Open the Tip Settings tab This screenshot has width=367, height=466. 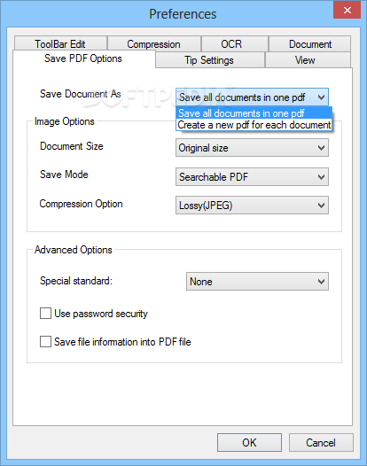[210, 60]
